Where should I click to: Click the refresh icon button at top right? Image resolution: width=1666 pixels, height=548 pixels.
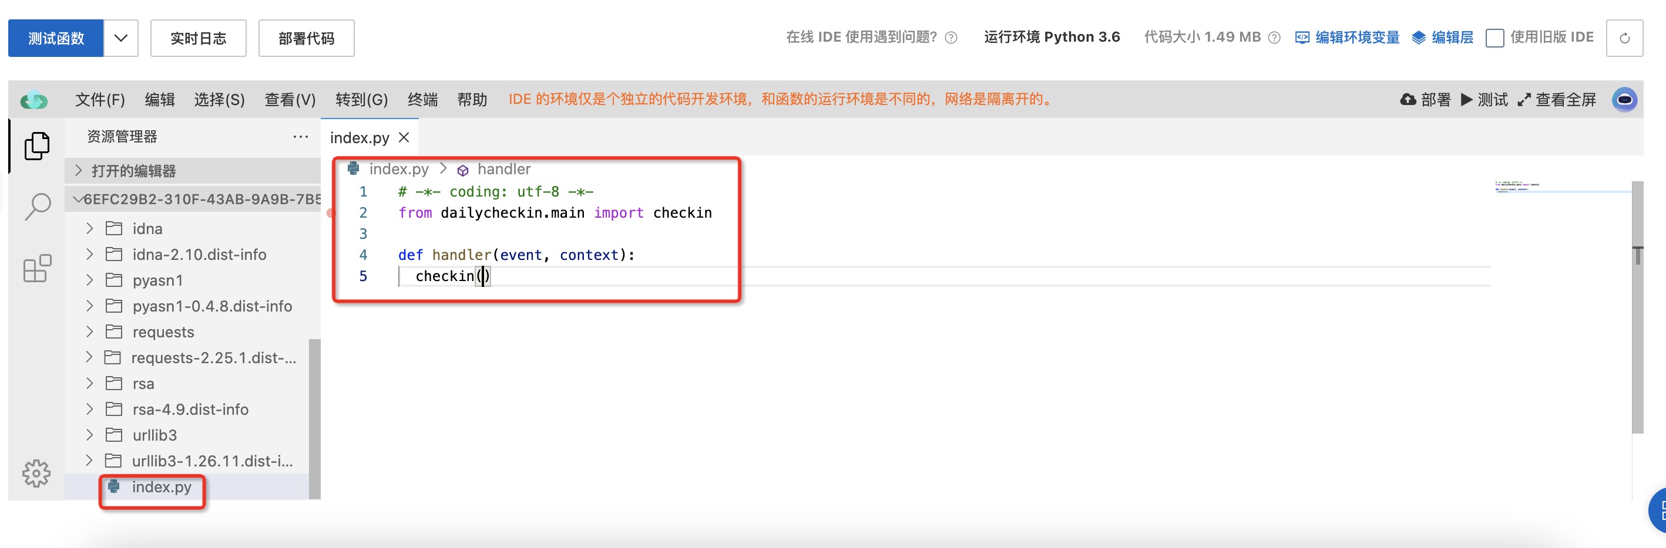[x=1624, y=38]
